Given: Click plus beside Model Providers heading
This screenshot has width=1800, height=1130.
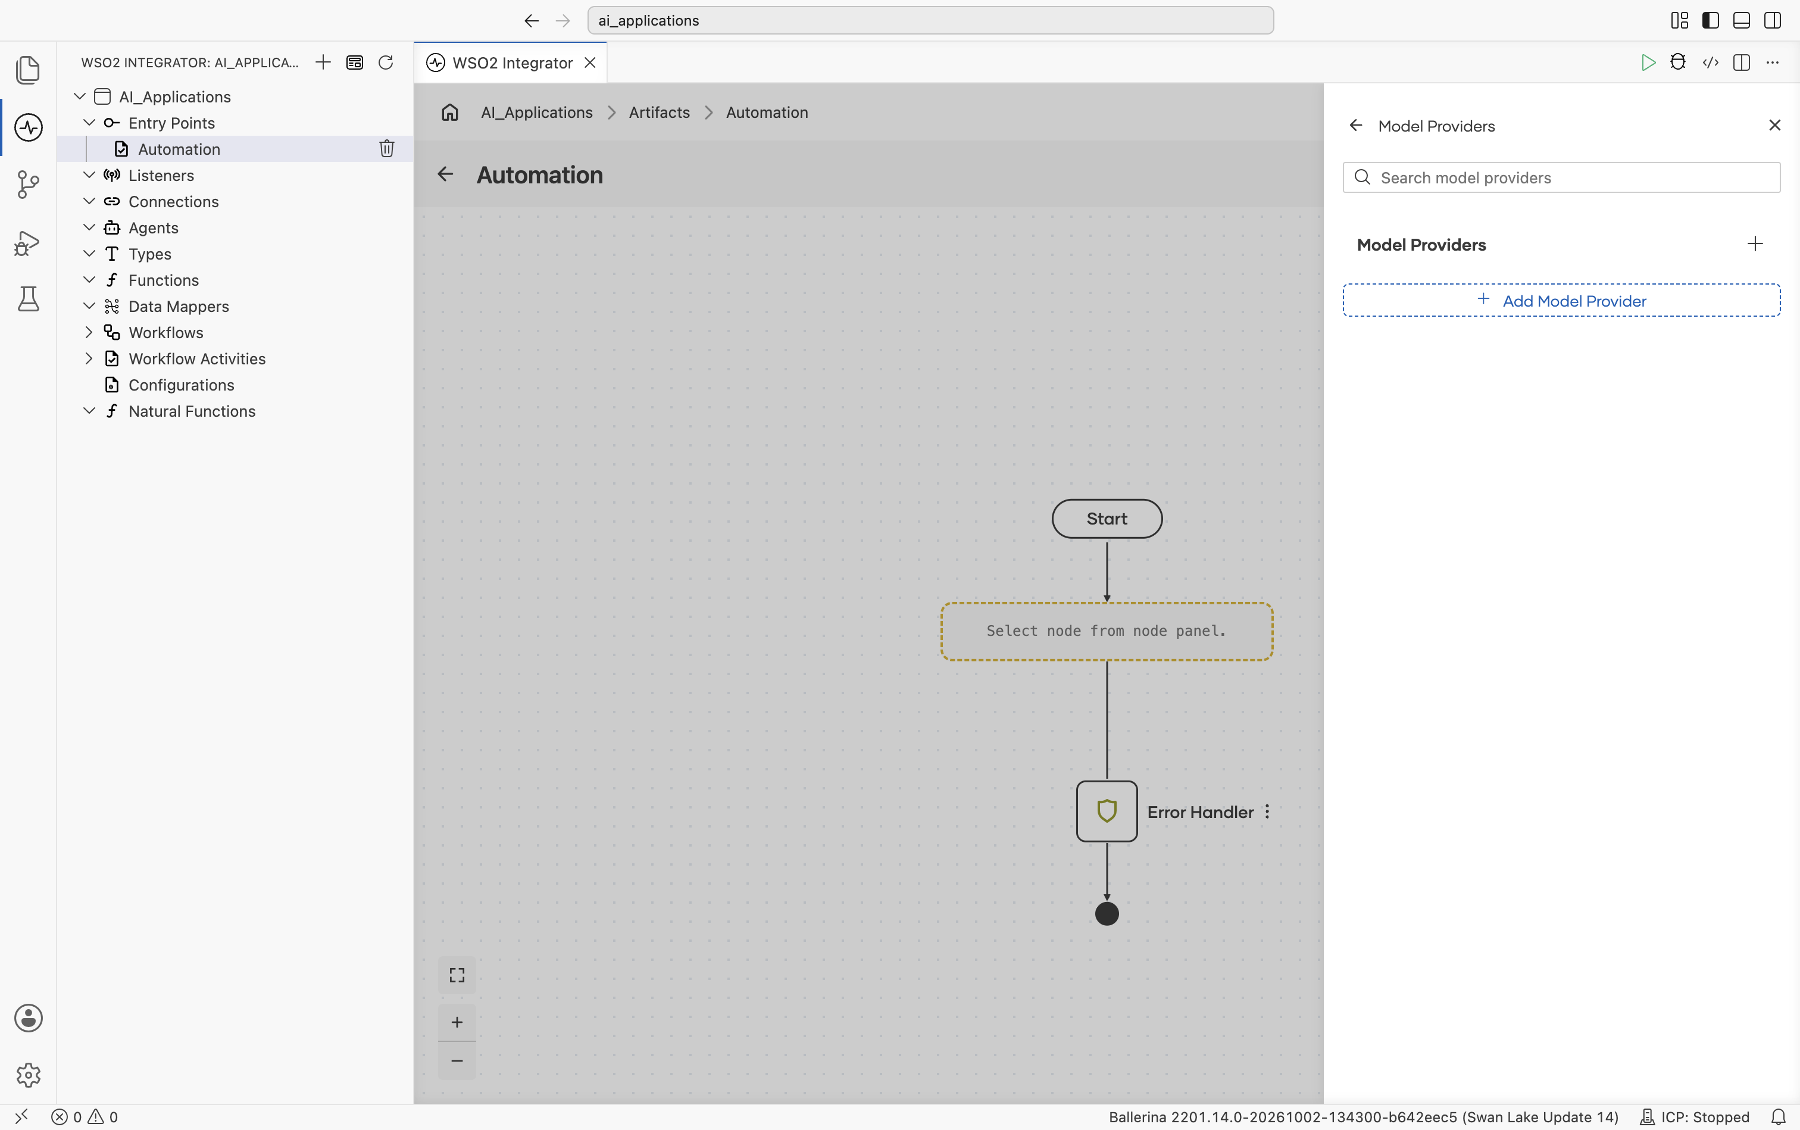Looking at the screenshot, I should (x=1755, y=244).
